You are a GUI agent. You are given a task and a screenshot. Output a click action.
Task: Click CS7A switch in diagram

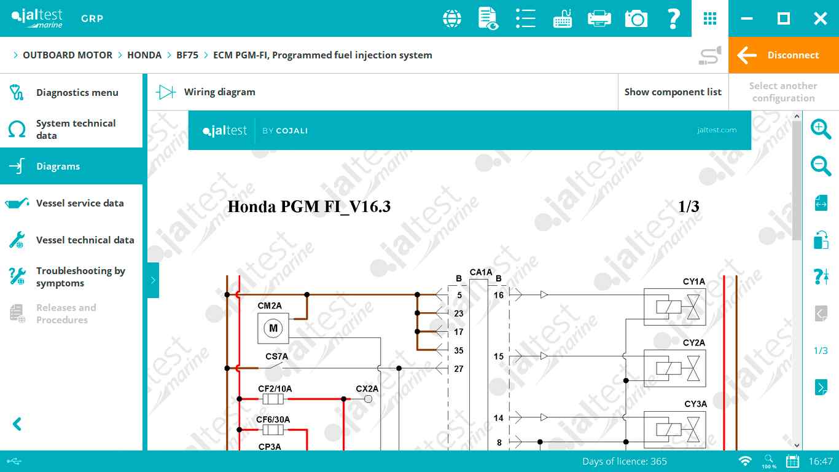(276, 366)
